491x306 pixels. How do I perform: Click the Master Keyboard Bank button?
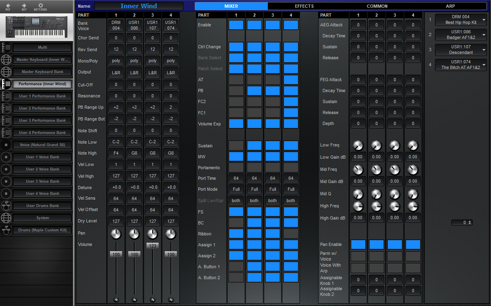42,72
